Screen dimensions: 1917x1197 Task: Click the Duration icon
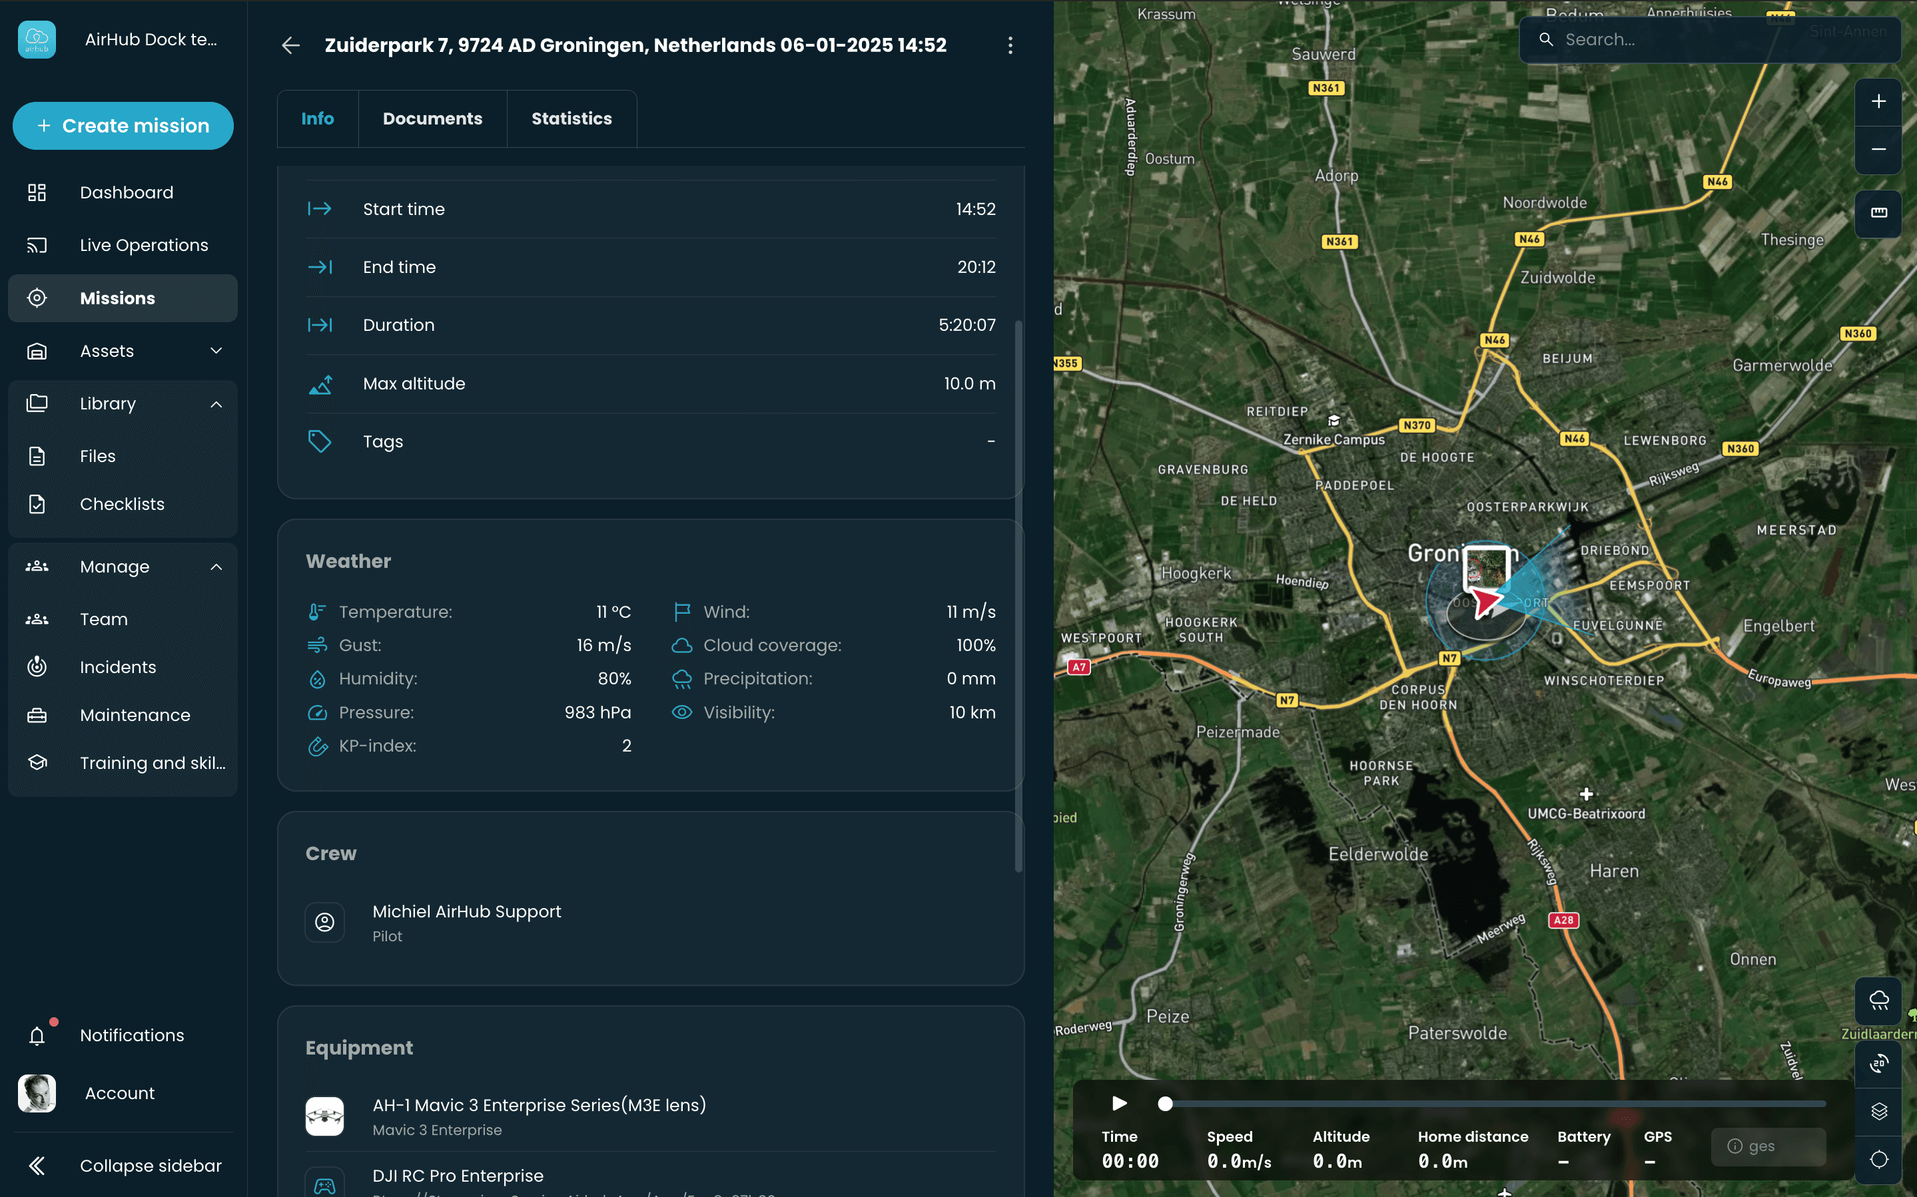click(319, 325)
